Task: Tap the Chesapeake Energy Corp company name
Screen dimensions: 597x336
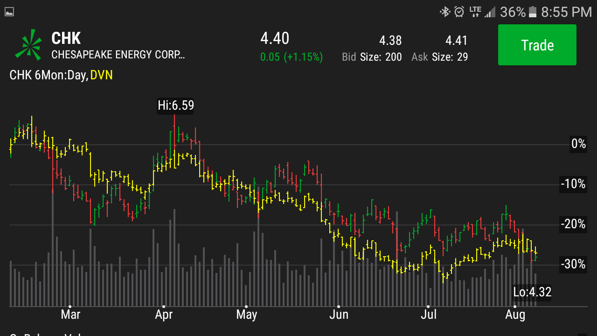Action: point(118,55)
